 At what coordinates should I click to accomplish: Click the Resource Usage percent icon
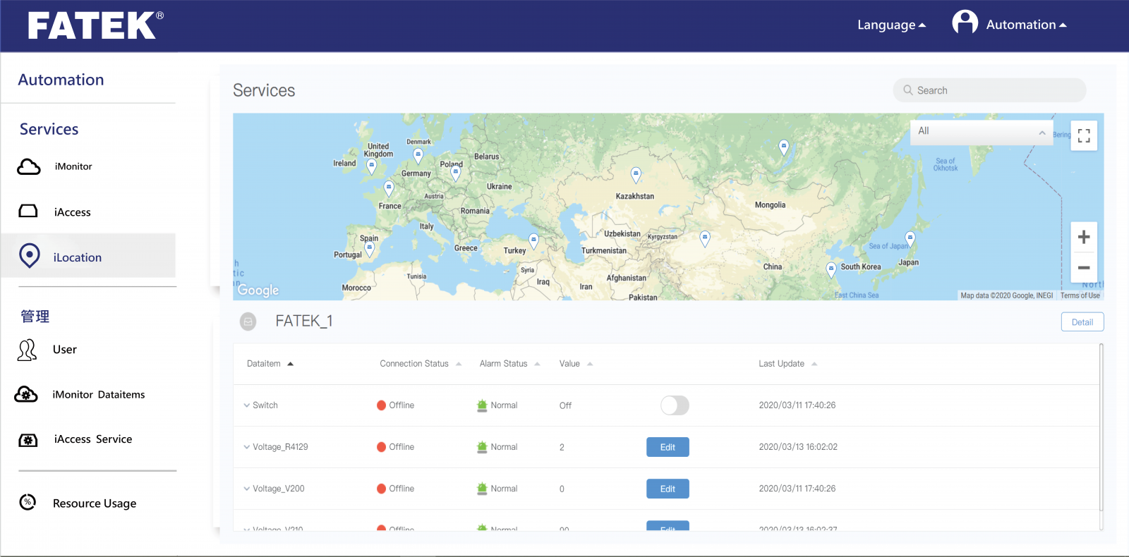(28, 502)
